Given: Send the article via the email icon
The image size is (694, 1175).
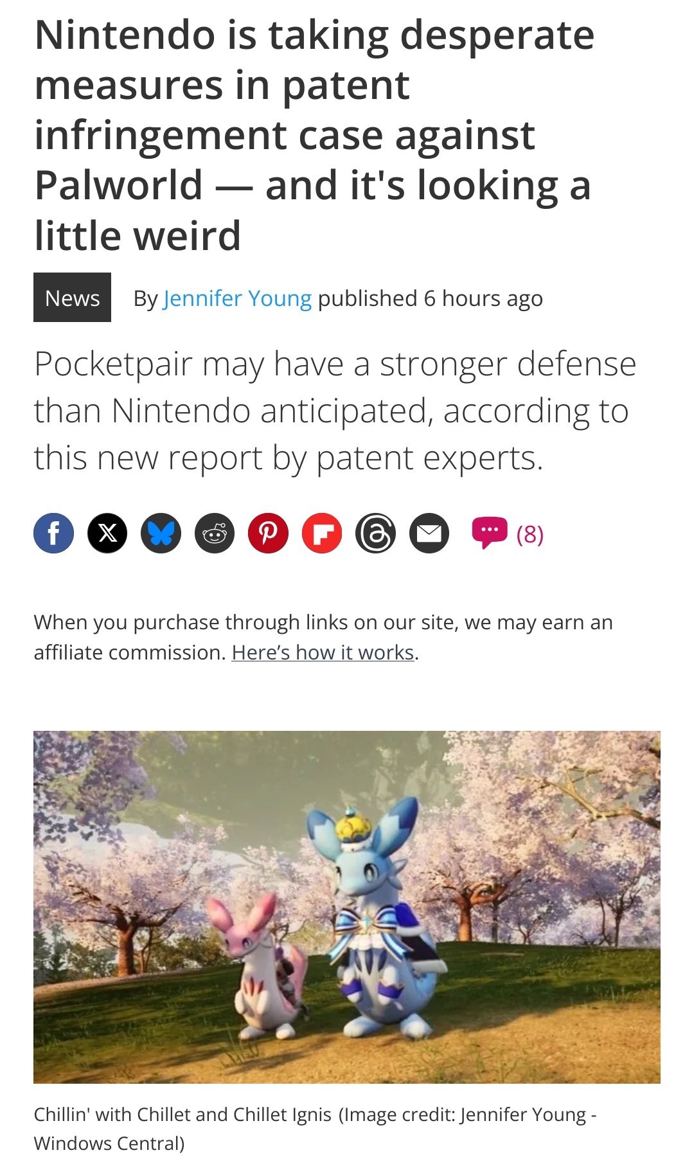Looking at the screenshot, I should coord(429,534).
